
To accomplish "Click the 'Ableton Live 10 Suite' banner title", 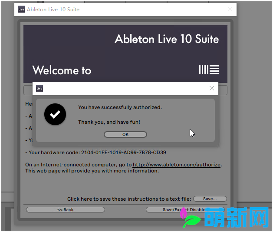I will 167,39.
